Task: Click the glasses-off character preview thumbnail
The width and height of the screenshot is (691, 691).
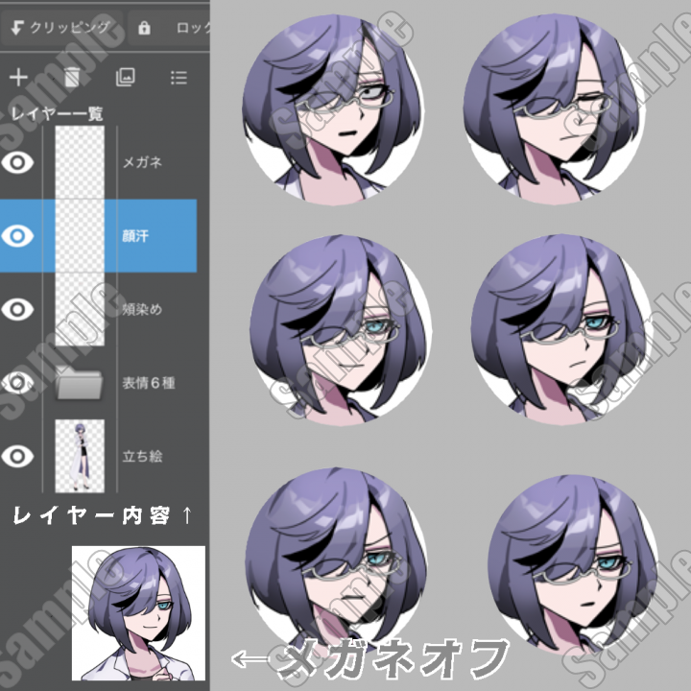Action: point(139,612)
